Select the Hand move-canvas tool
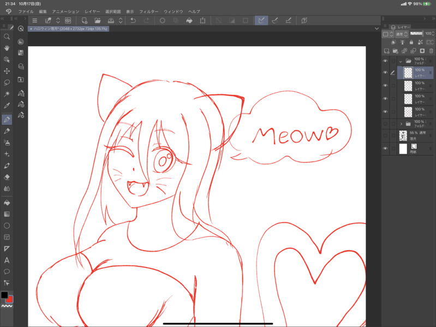This screenshot has width=436, height=327. pyautogui.click(x=7, y=48)
